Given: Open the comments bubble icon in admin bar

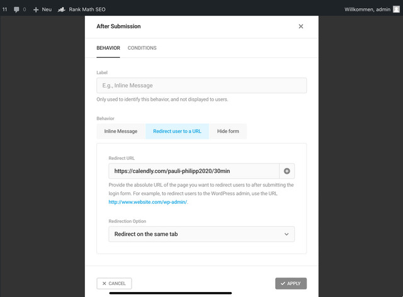Looking at the screenshot, I should tap(16, 9).
